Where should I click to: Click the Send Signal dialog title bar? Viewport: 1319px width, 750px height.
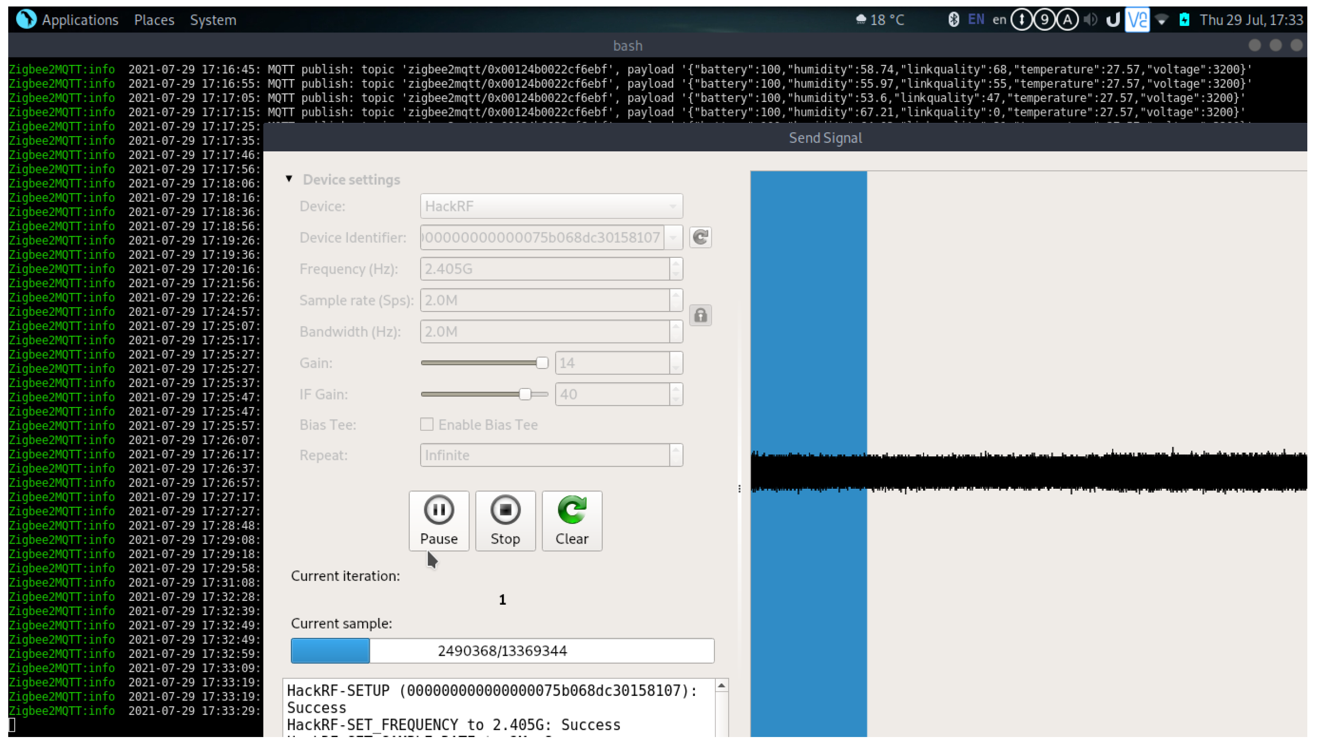click(x=785, y=138)
